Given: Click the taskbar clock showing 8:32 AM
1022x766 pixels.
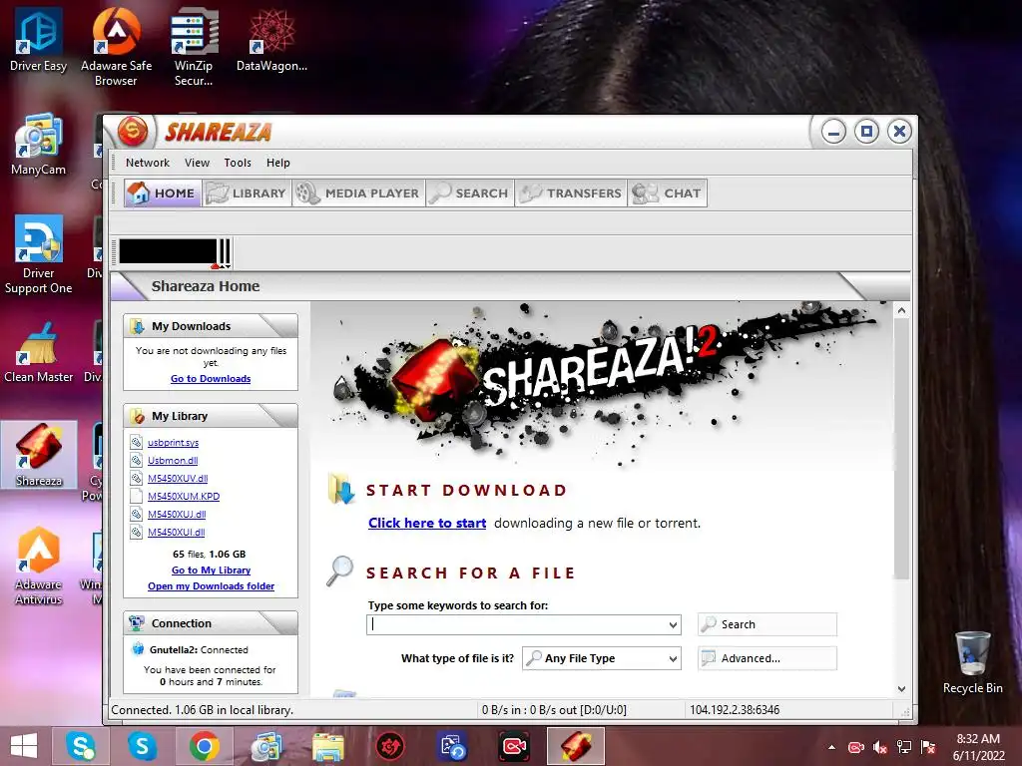Looking at the screenshot, I should (x=978, y=747).
